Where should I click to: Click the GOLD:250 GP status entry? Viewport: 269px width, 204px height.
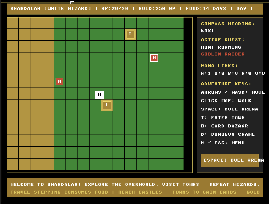157,8
